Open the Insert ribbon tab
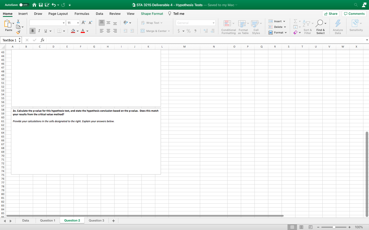Image resolution: width=369 pixels, height=230 pixels. coord(23,14)
